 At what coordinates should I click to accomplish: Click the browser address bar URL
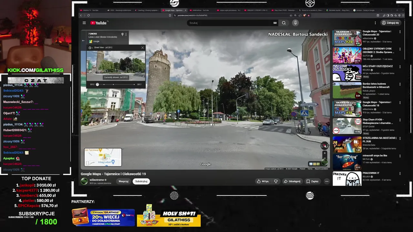[x=192, y=15]
